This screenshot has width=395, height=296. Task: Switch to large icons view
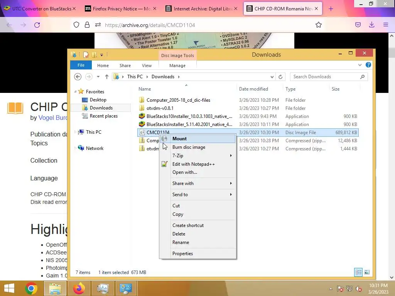(367, 272)
